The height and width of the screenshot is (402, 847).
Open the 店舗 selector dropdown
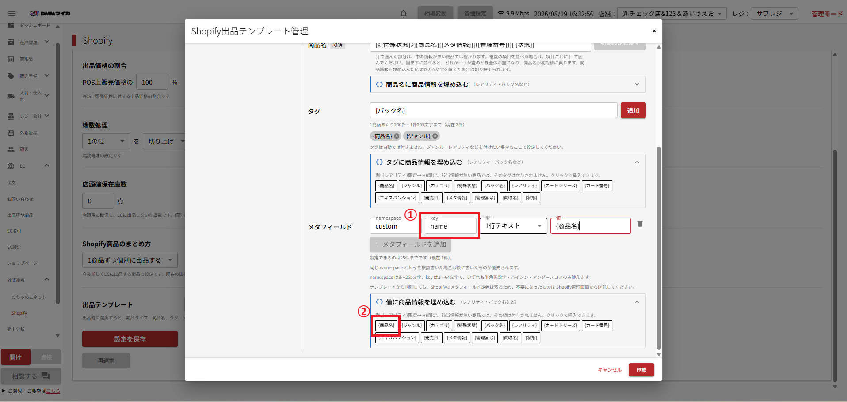point(671,14)
